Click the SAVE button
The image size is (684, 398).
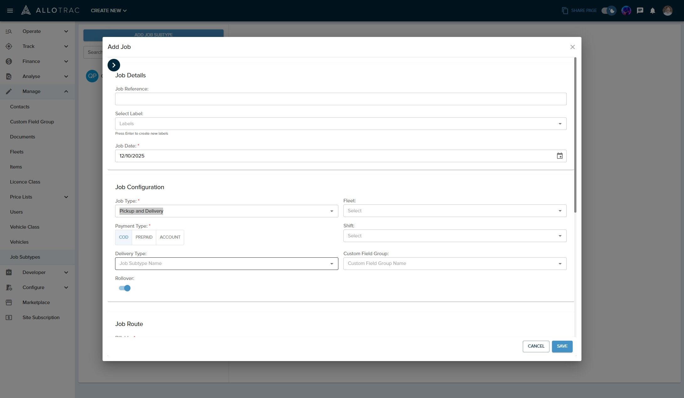(562, 346)
